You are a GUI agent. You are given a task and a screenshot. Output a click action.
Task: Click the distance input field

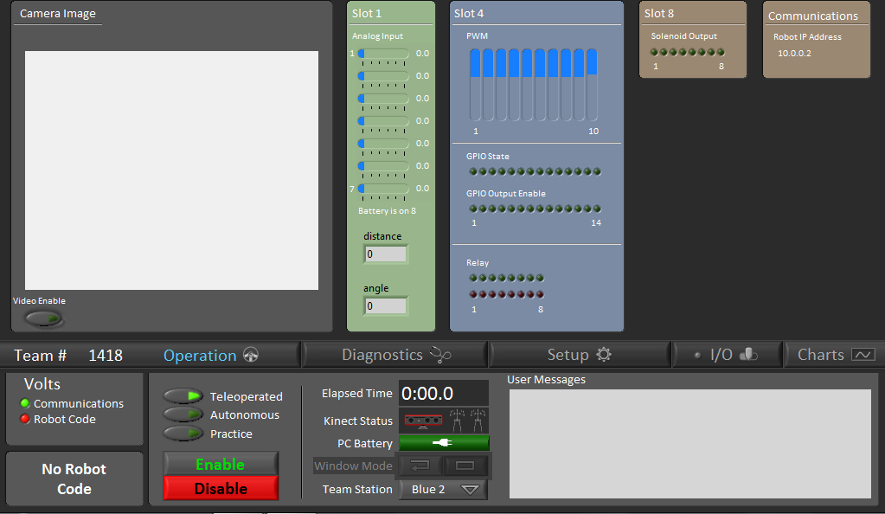point(386,254)
